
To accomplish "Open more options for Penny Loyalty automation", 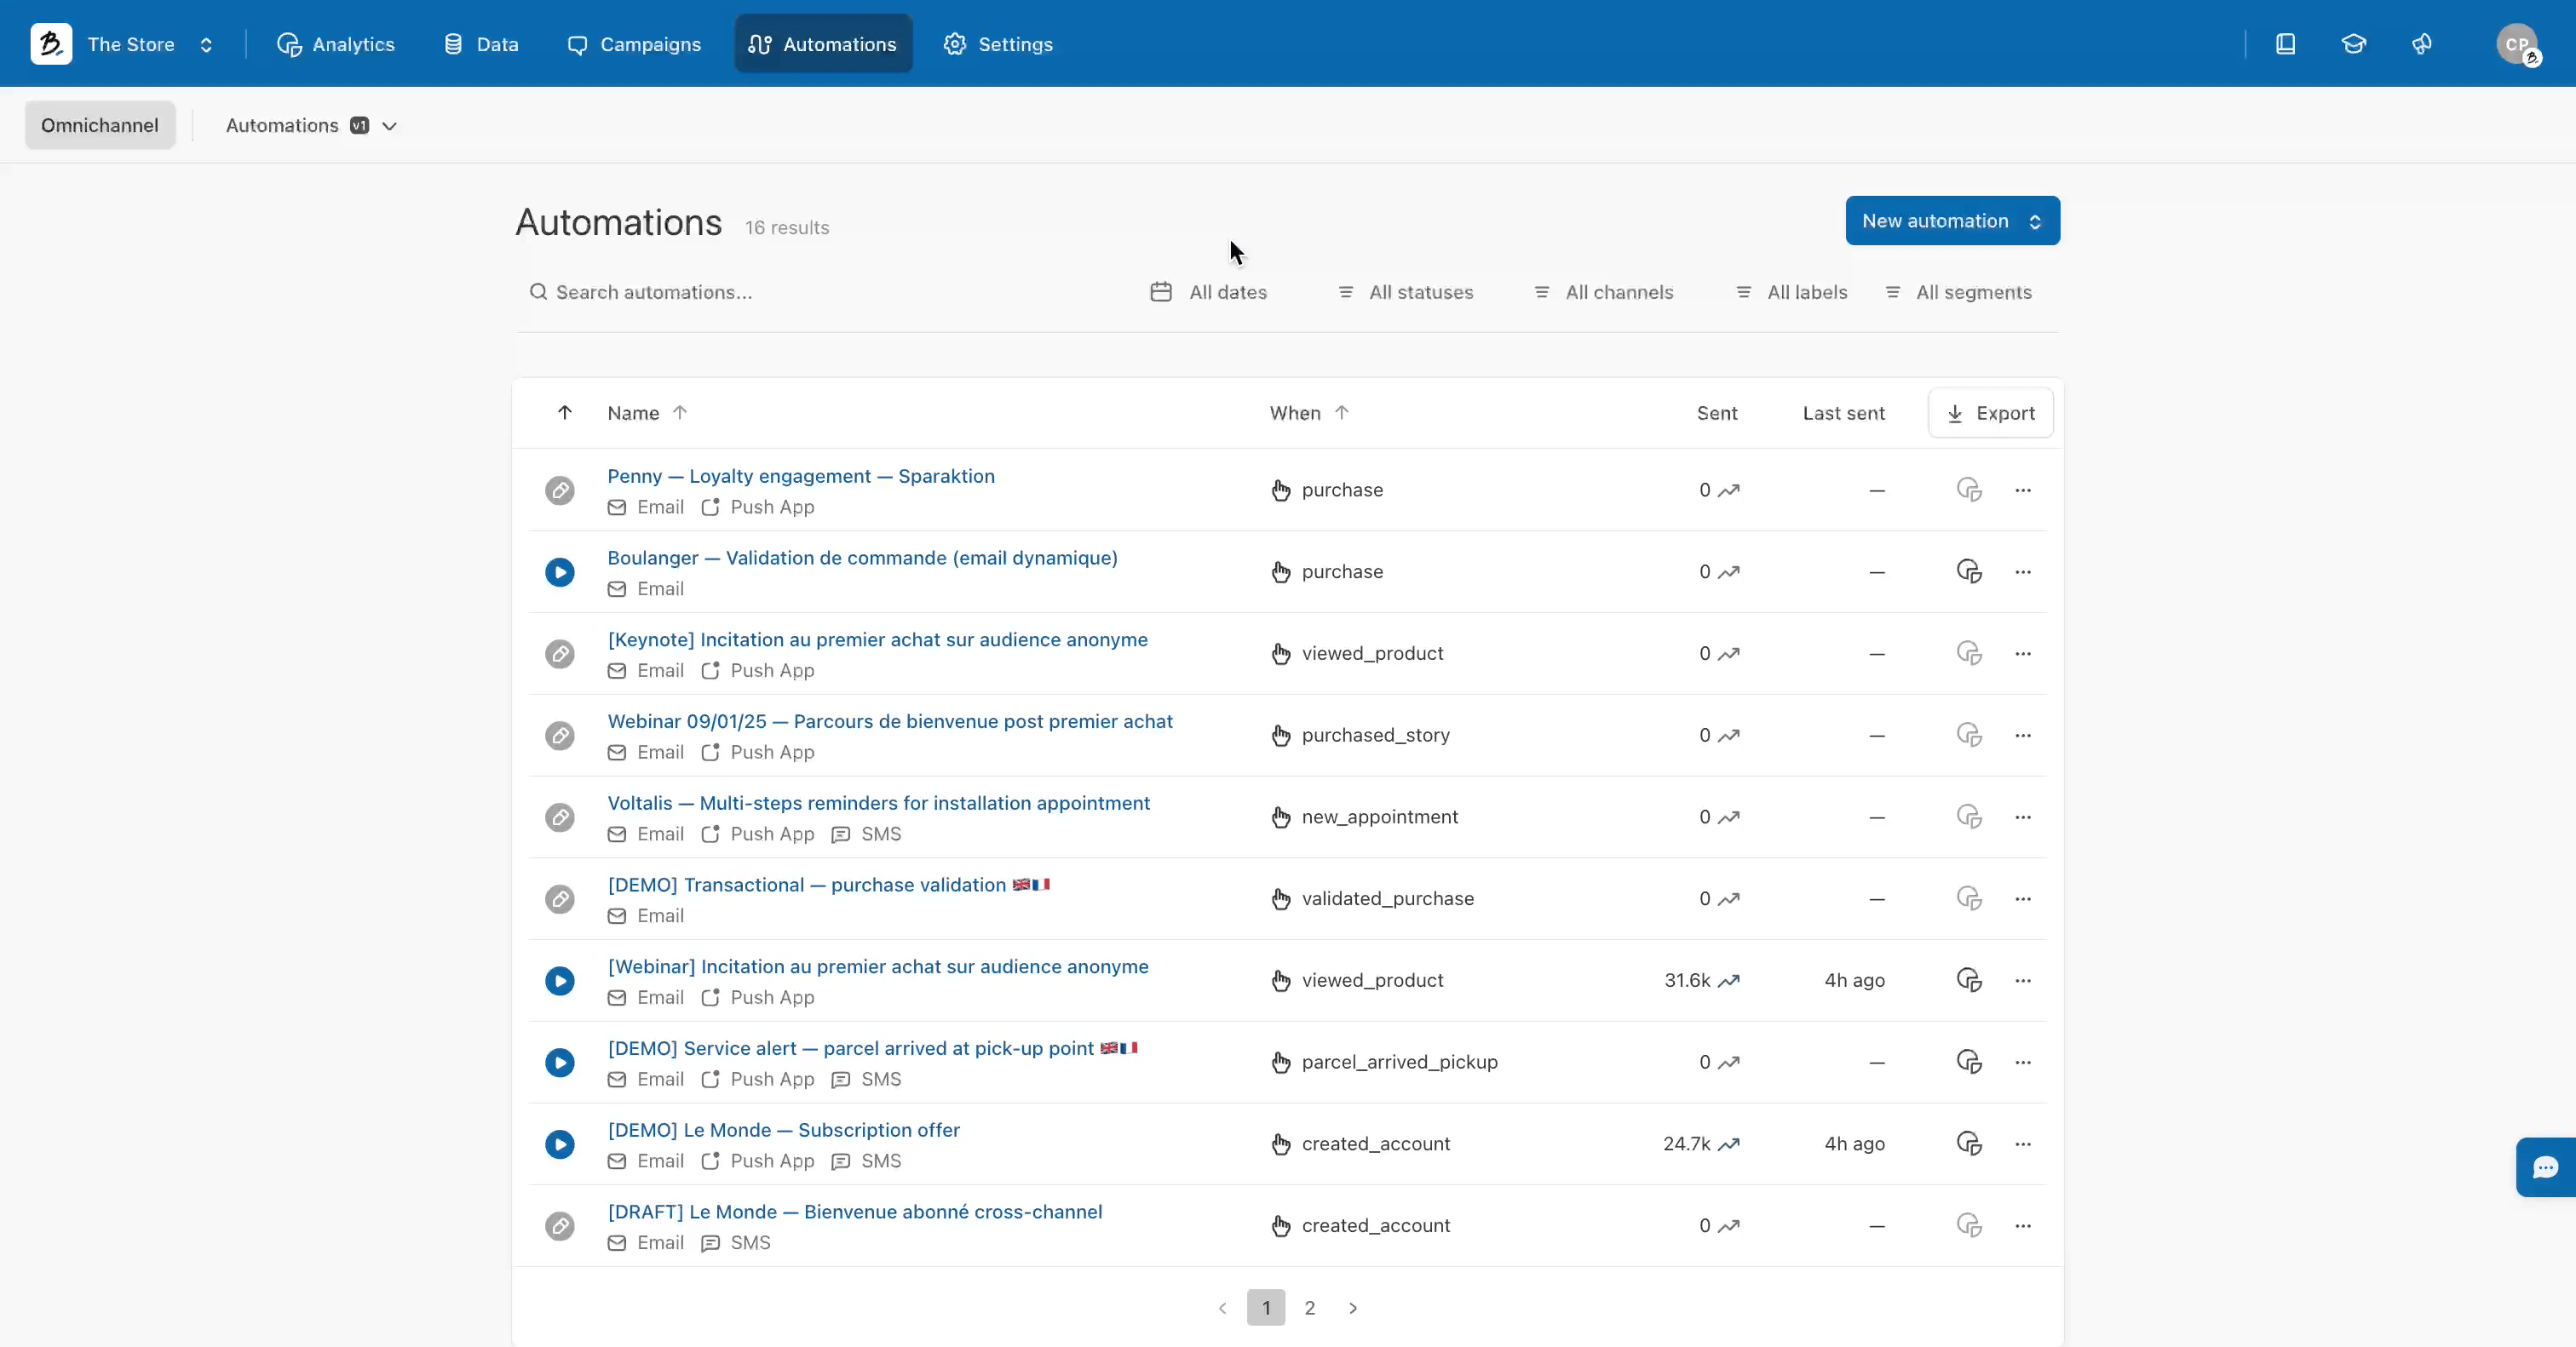I will coord(2022,490).
